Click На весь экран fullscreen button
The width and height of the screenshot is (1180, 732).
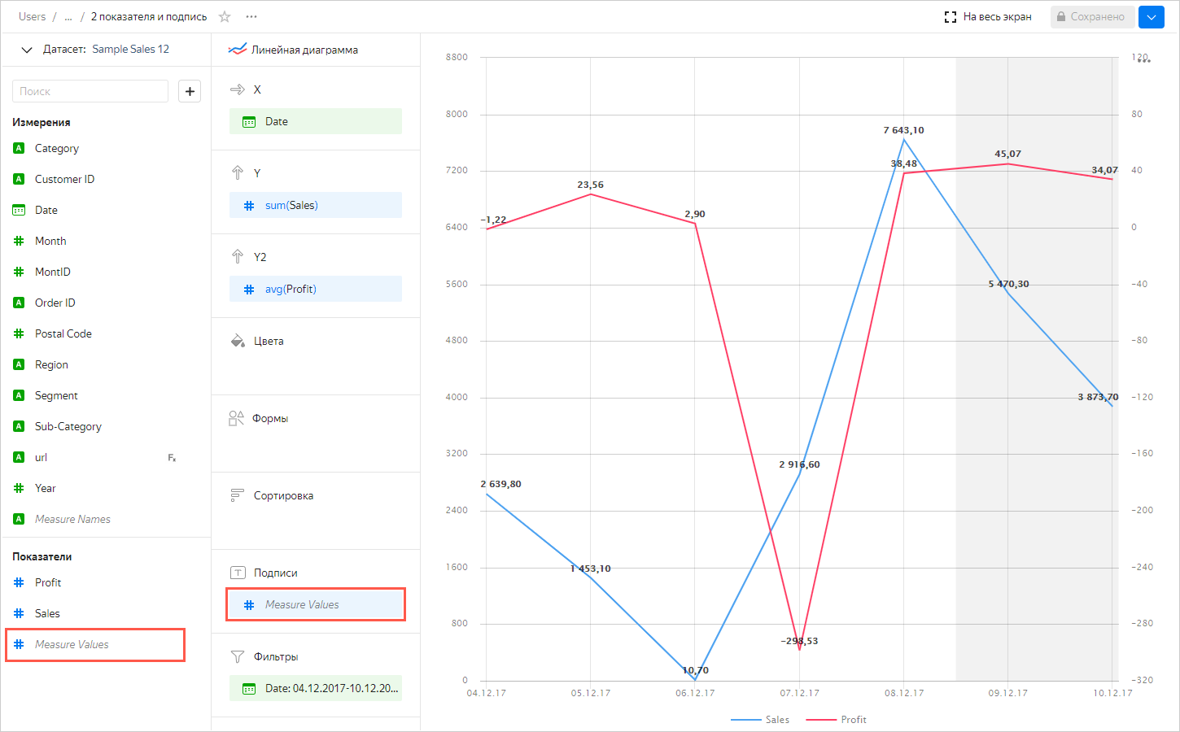[x=988, y=17]
